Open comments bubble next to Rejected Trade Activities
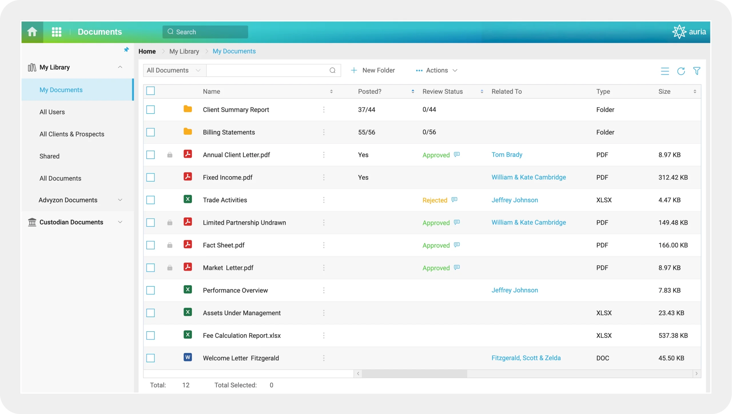This screenshot has height=414, width=732. (x=454, y=199)
